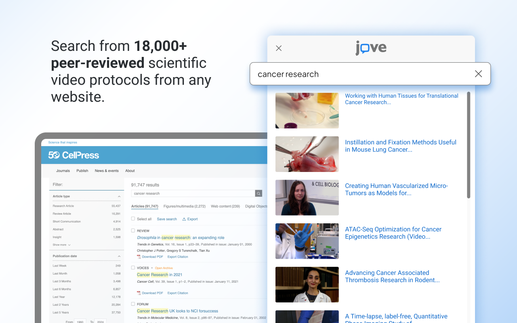Open the Journals menu

pyautogui.click(x=63, y=171)
